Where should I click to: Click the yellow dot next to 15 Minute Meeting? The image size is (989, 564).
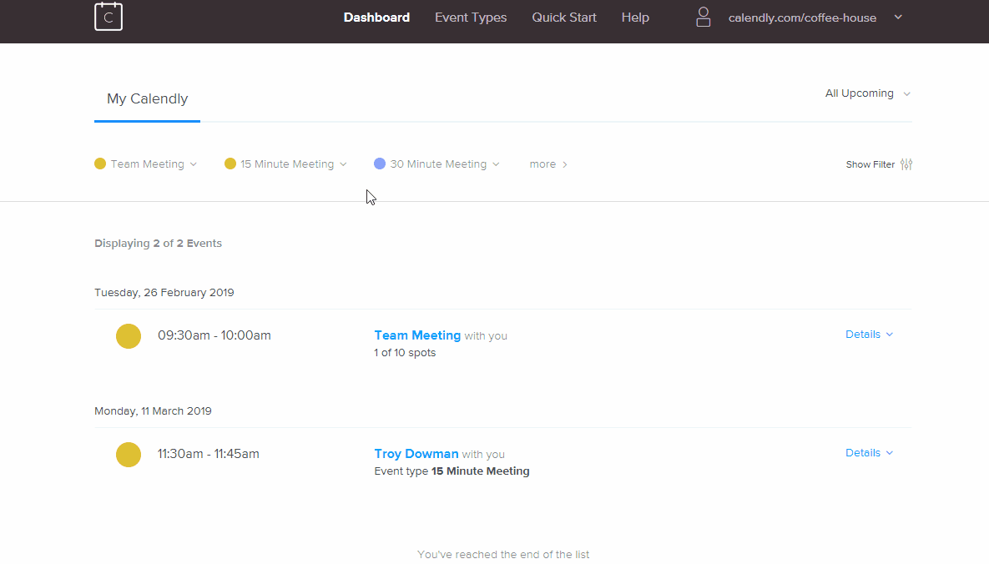coord(230,164)
